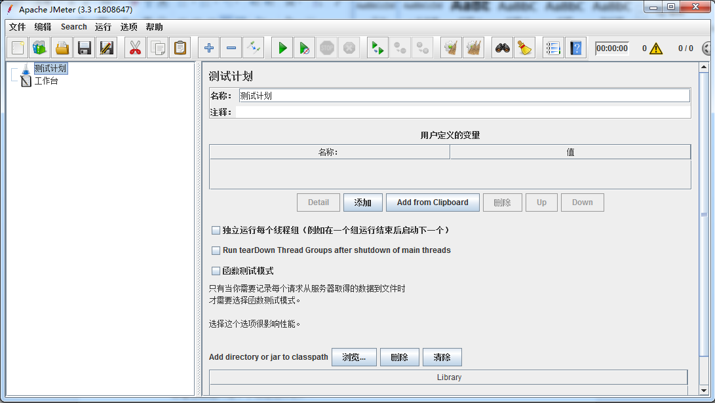Image resolution: width=715 pixels, height=403 pixels.
Task: Open Help with question mark icon
Action: tap(575, 47)
